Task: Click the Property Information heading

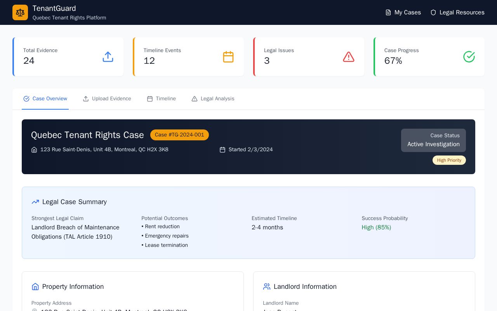Action: pyautogui.click(x=73, y=287)
